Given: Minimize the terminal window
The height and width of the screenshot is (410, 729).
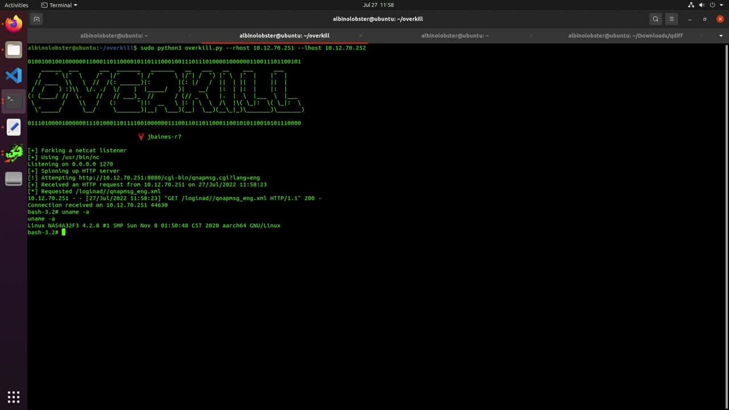Looking at the screenshot, I should (x=690, y=19).
